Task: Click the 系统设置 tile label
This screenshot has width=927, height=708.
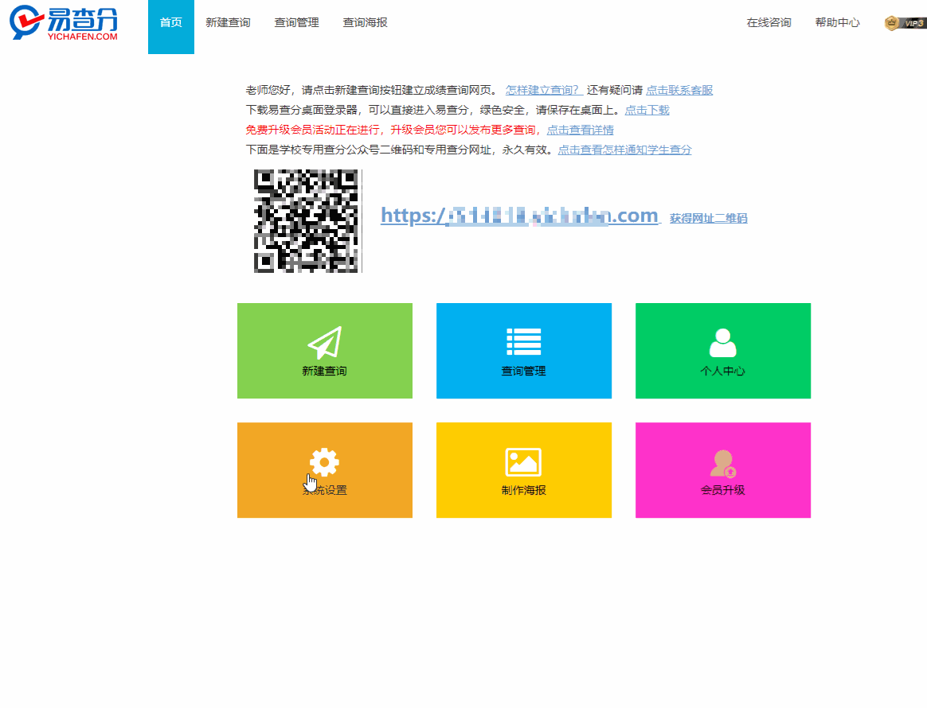Action: [325, 490]
